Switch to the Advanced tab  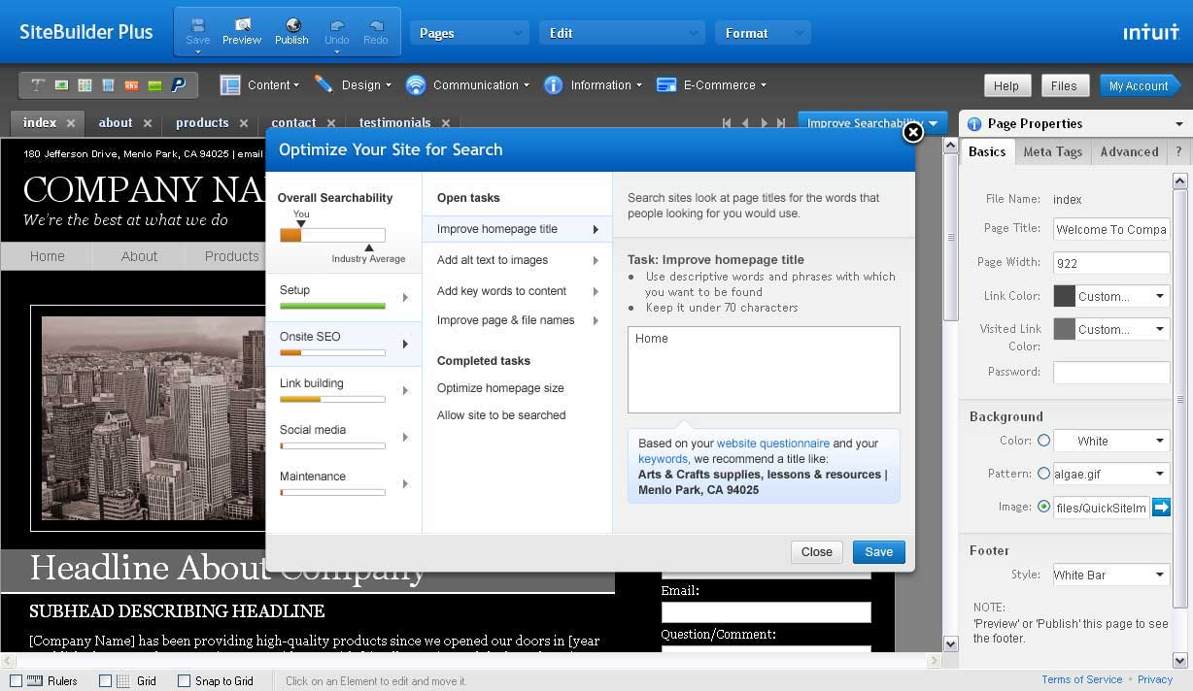(1129, 152)
